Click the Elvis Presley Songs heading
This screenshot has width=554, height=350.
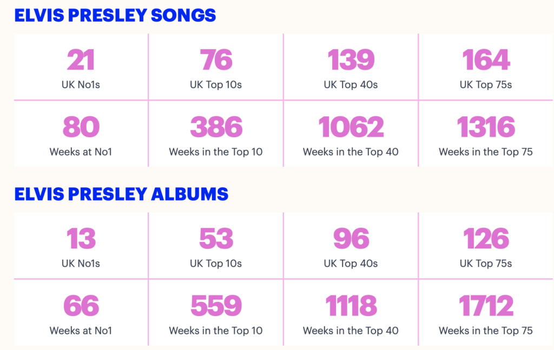(115, 15)
